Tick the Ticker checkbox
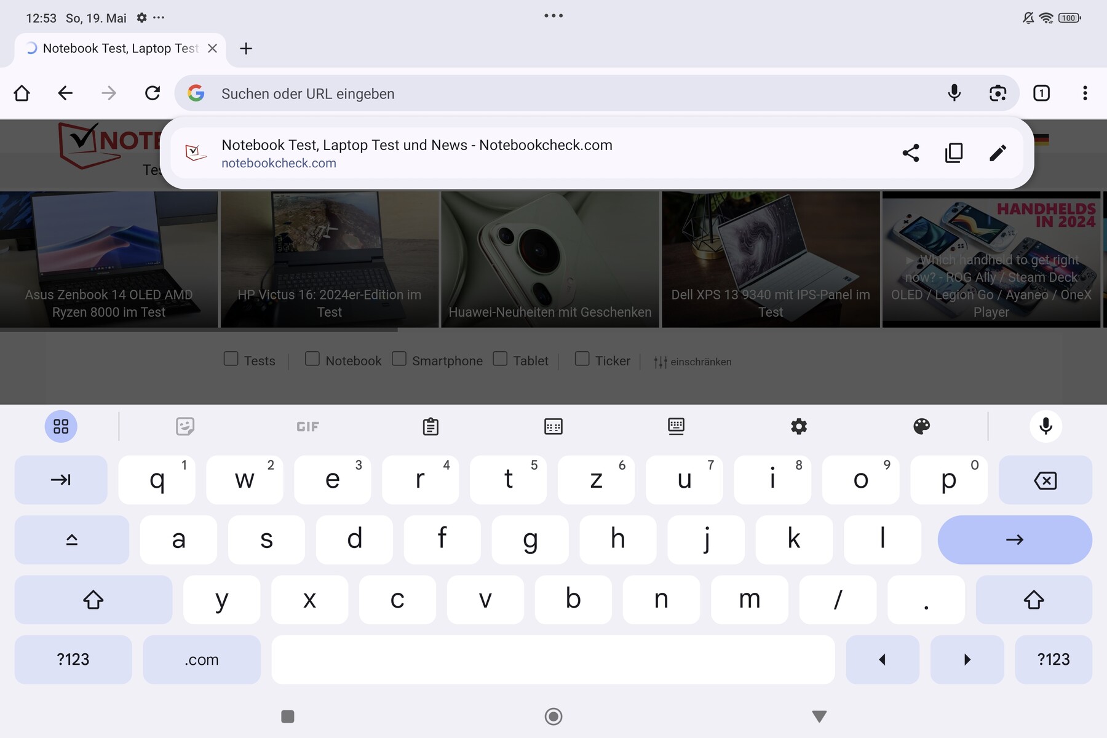The image size is (1107, 738). (x=582, y=359)
